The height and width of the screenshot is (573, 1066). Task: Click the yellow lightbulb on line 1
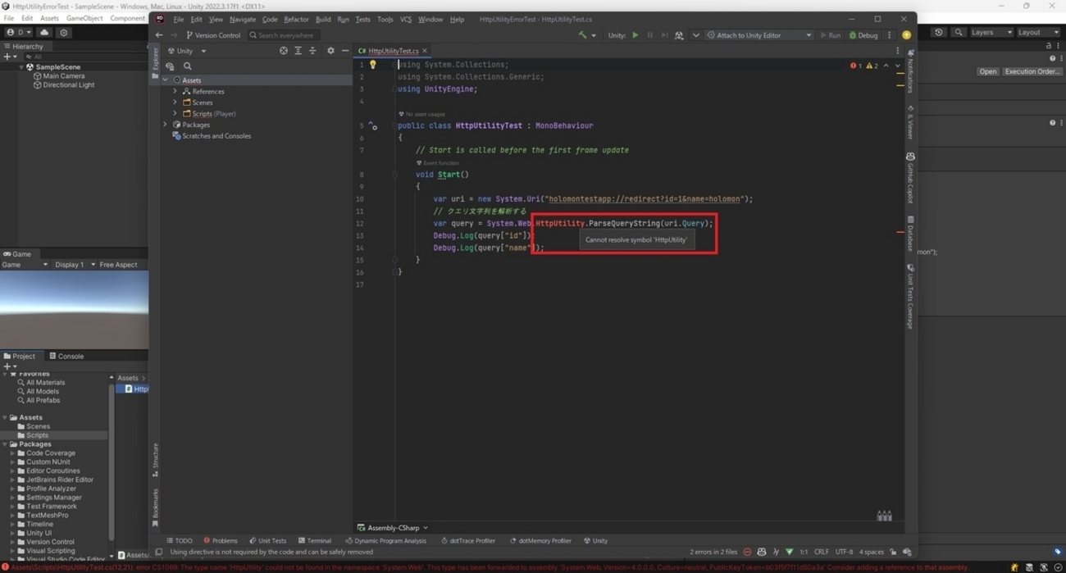(373, 65)
